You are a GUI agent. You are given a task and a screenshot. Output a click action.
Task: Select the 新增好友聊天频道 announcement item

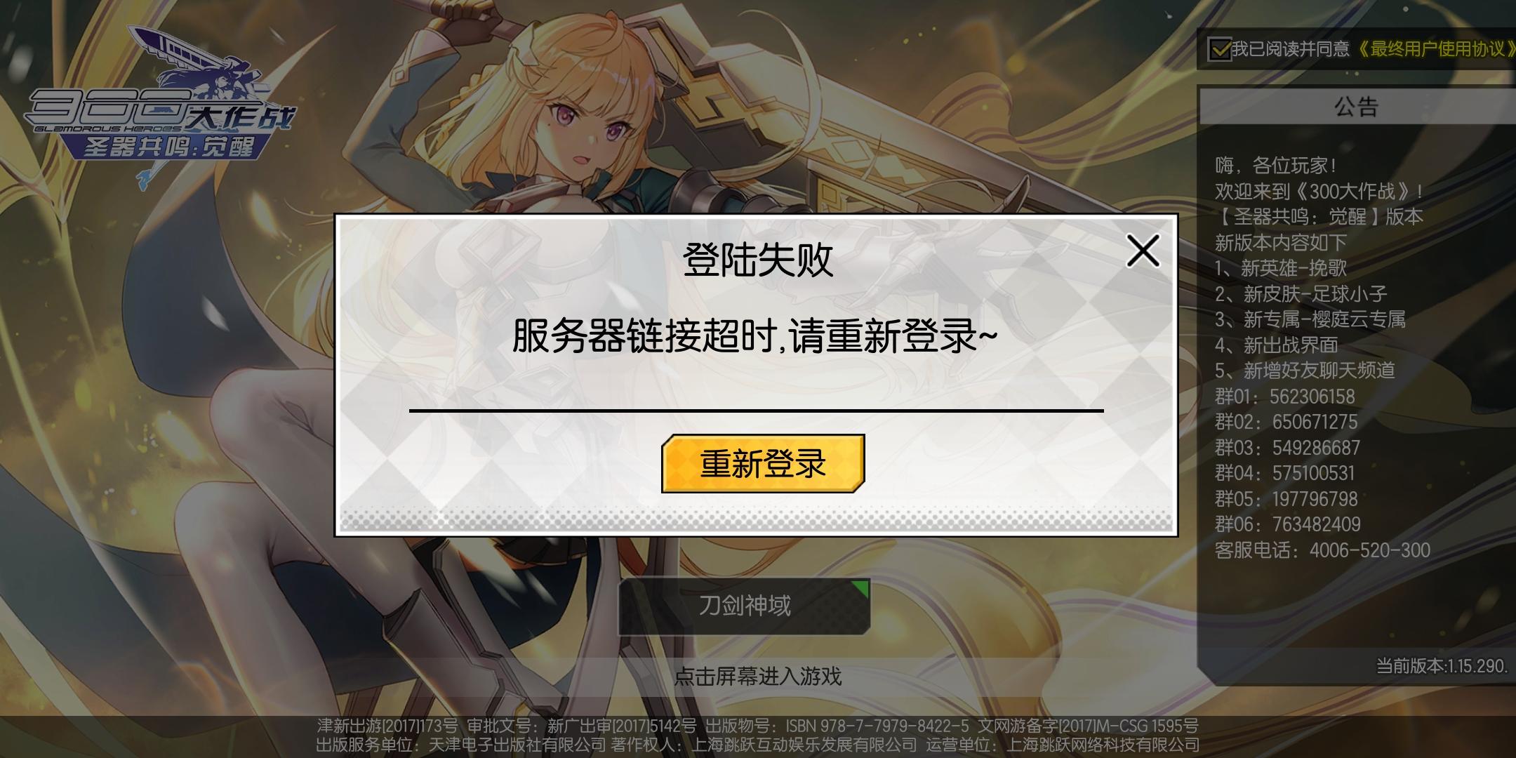(x=1305, y=370)
